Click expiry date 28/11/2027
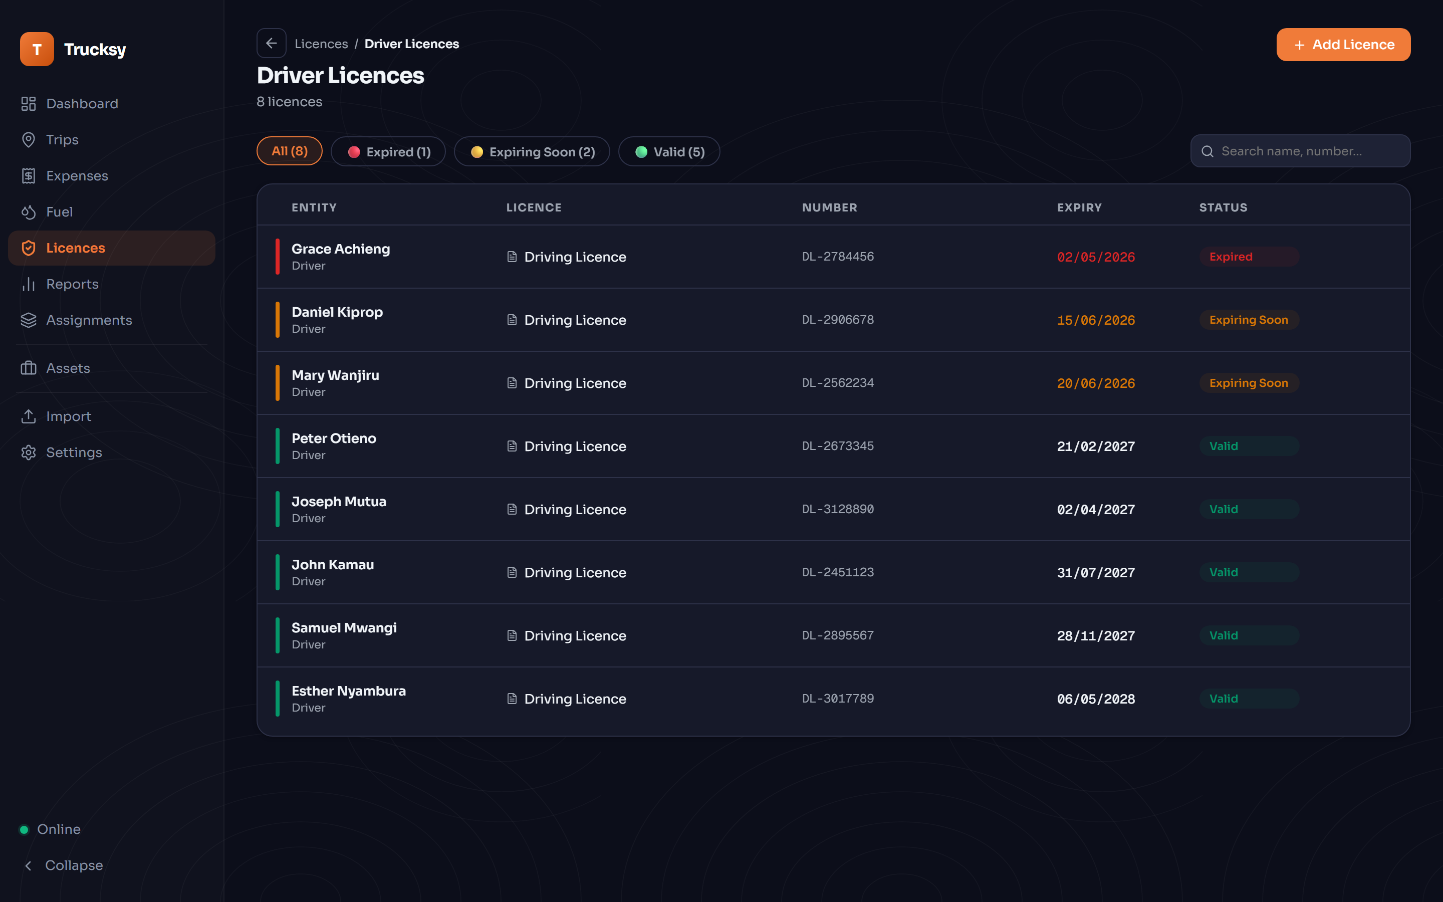 (x=1096, y=636)
